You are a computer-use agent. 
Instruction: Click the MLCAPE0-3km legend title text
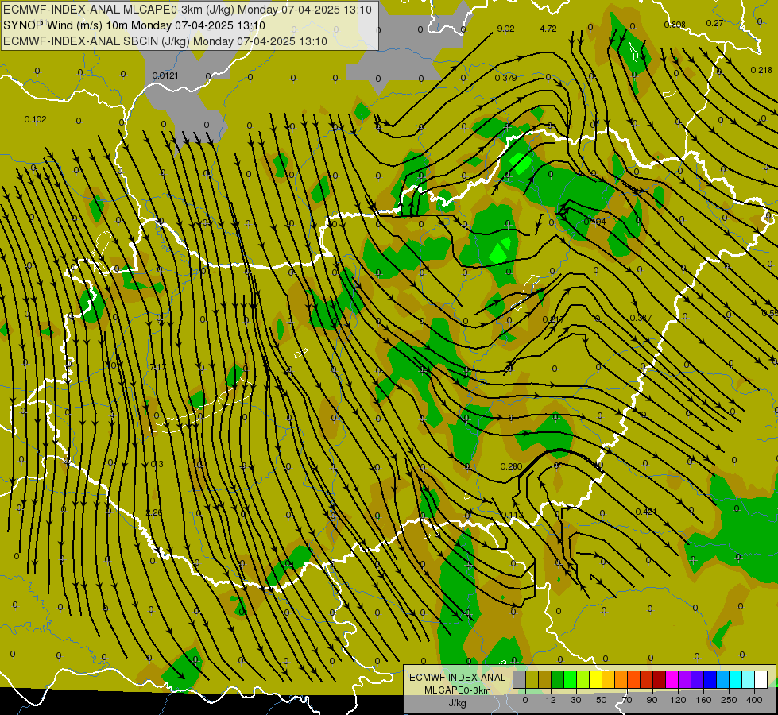pyautogui.click(x=458, y=690)
